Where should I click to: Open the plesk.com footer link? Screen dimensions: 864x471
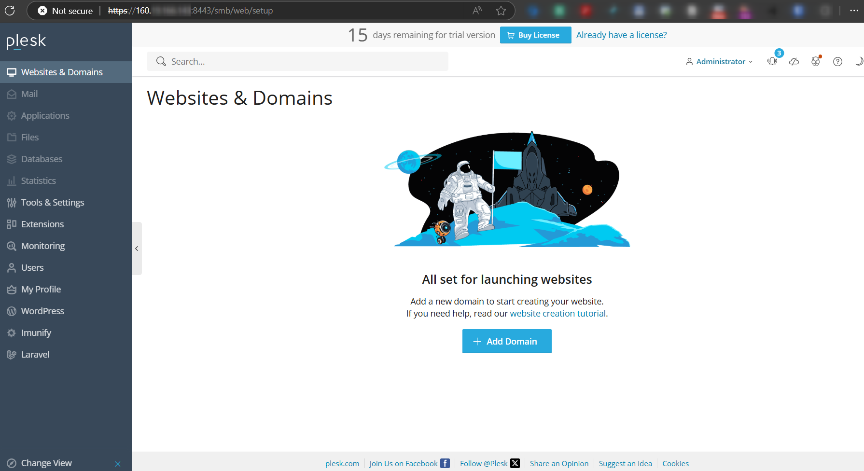click(342, 463)
